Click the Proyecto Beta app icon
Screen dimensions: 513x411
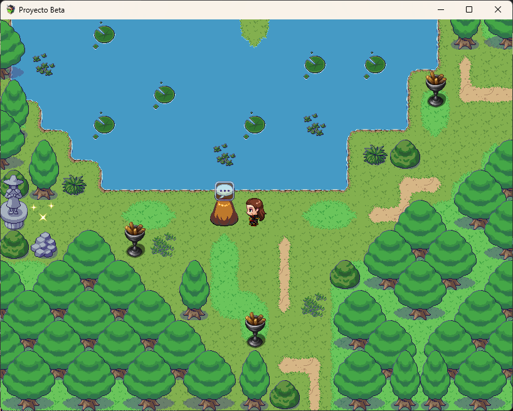[11, 9]
